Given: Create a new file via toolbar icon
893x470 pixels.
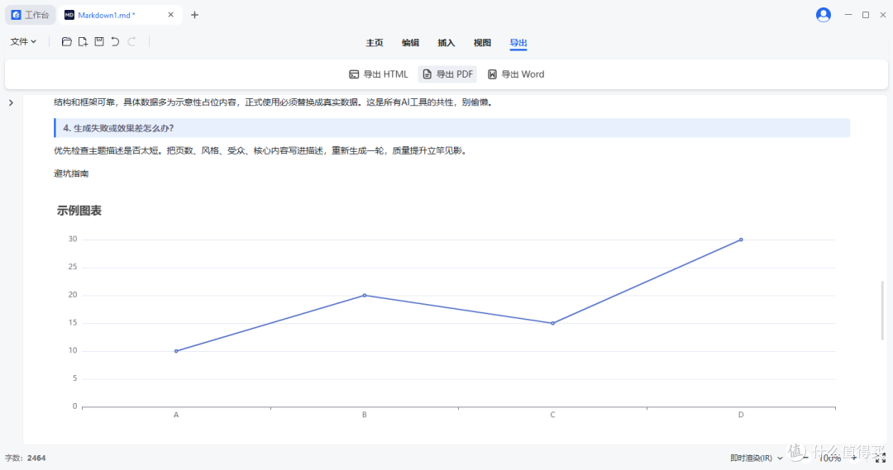Looking at the screenshot, I should tap(84, 41).
